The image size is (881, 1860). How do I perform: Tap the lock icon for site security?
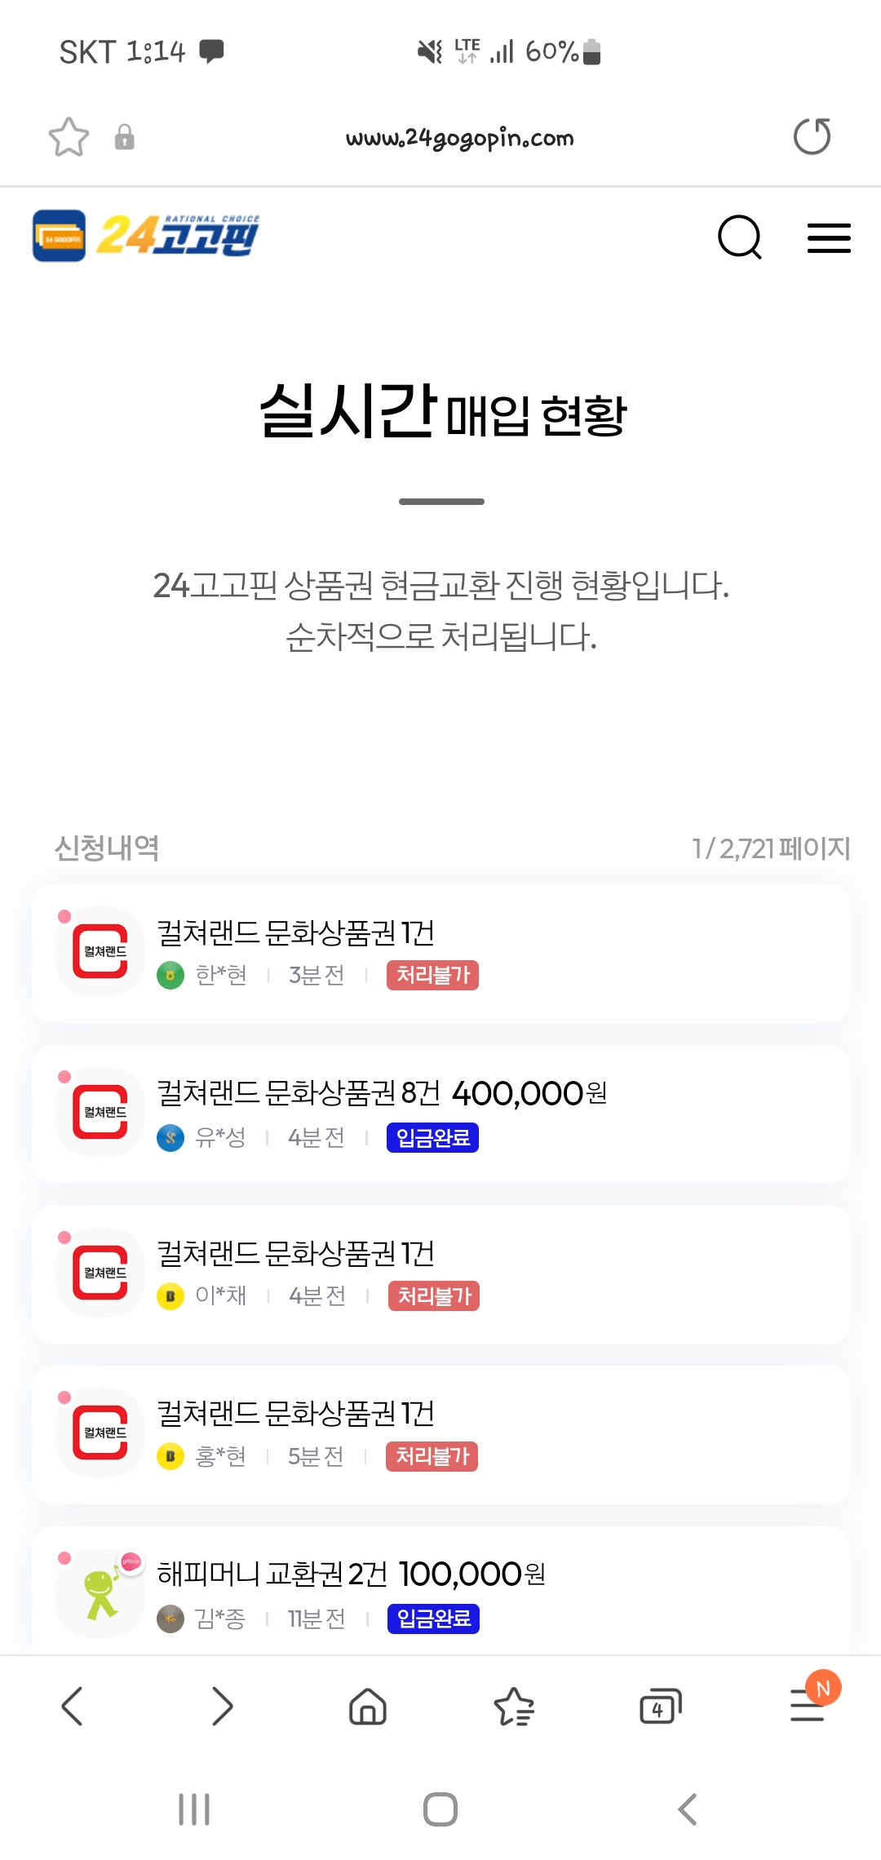pyautogui.click(x=124, y=137)
